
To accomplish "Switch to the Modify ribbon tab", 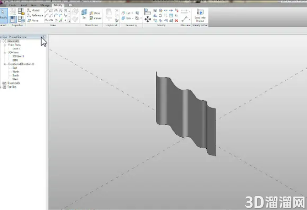I will [x=58, y=5].
